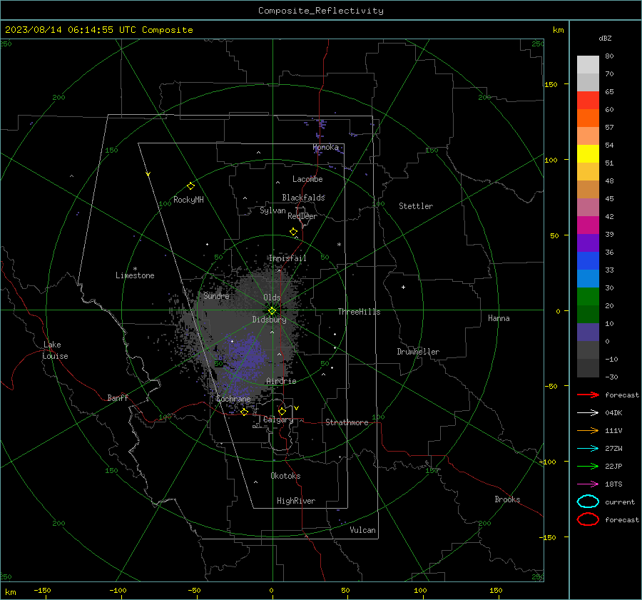The image size is (642, 600).
Task: Click the Limestone label
Action: tap(135, 275)
